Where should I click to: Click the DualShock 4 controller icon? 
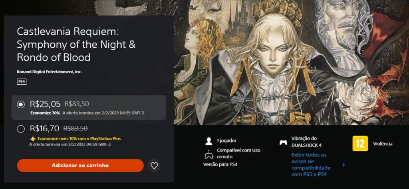283,142
